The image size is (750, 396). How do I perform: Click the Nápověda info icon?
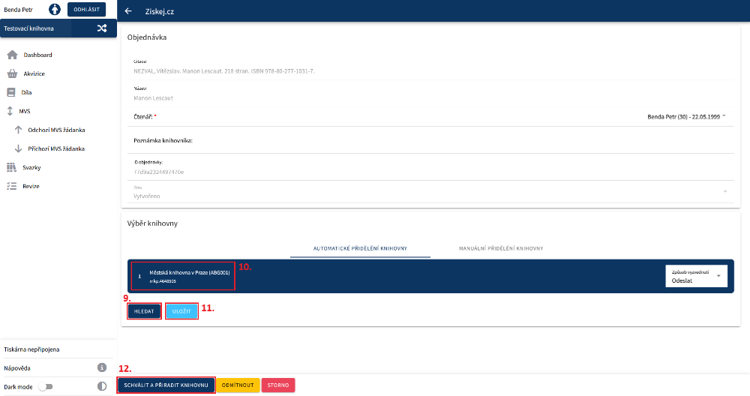(x=102, y=367)
